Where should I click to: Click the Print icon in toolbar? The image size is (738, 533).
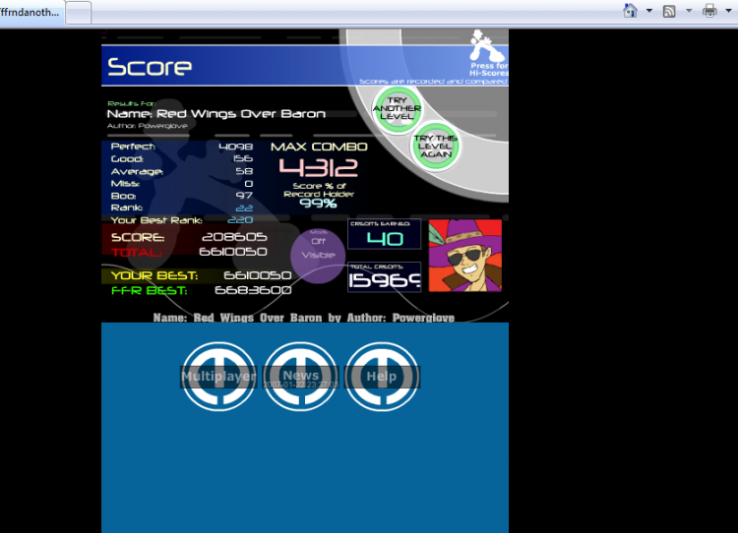point(709,11)
